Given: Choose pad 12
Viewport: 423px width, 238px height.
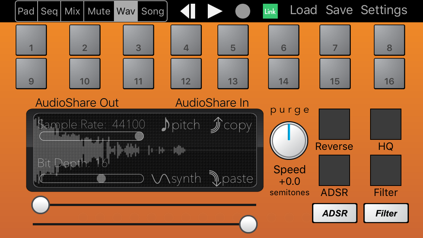Looking at the screenshot, I should [x=186, y=74].
